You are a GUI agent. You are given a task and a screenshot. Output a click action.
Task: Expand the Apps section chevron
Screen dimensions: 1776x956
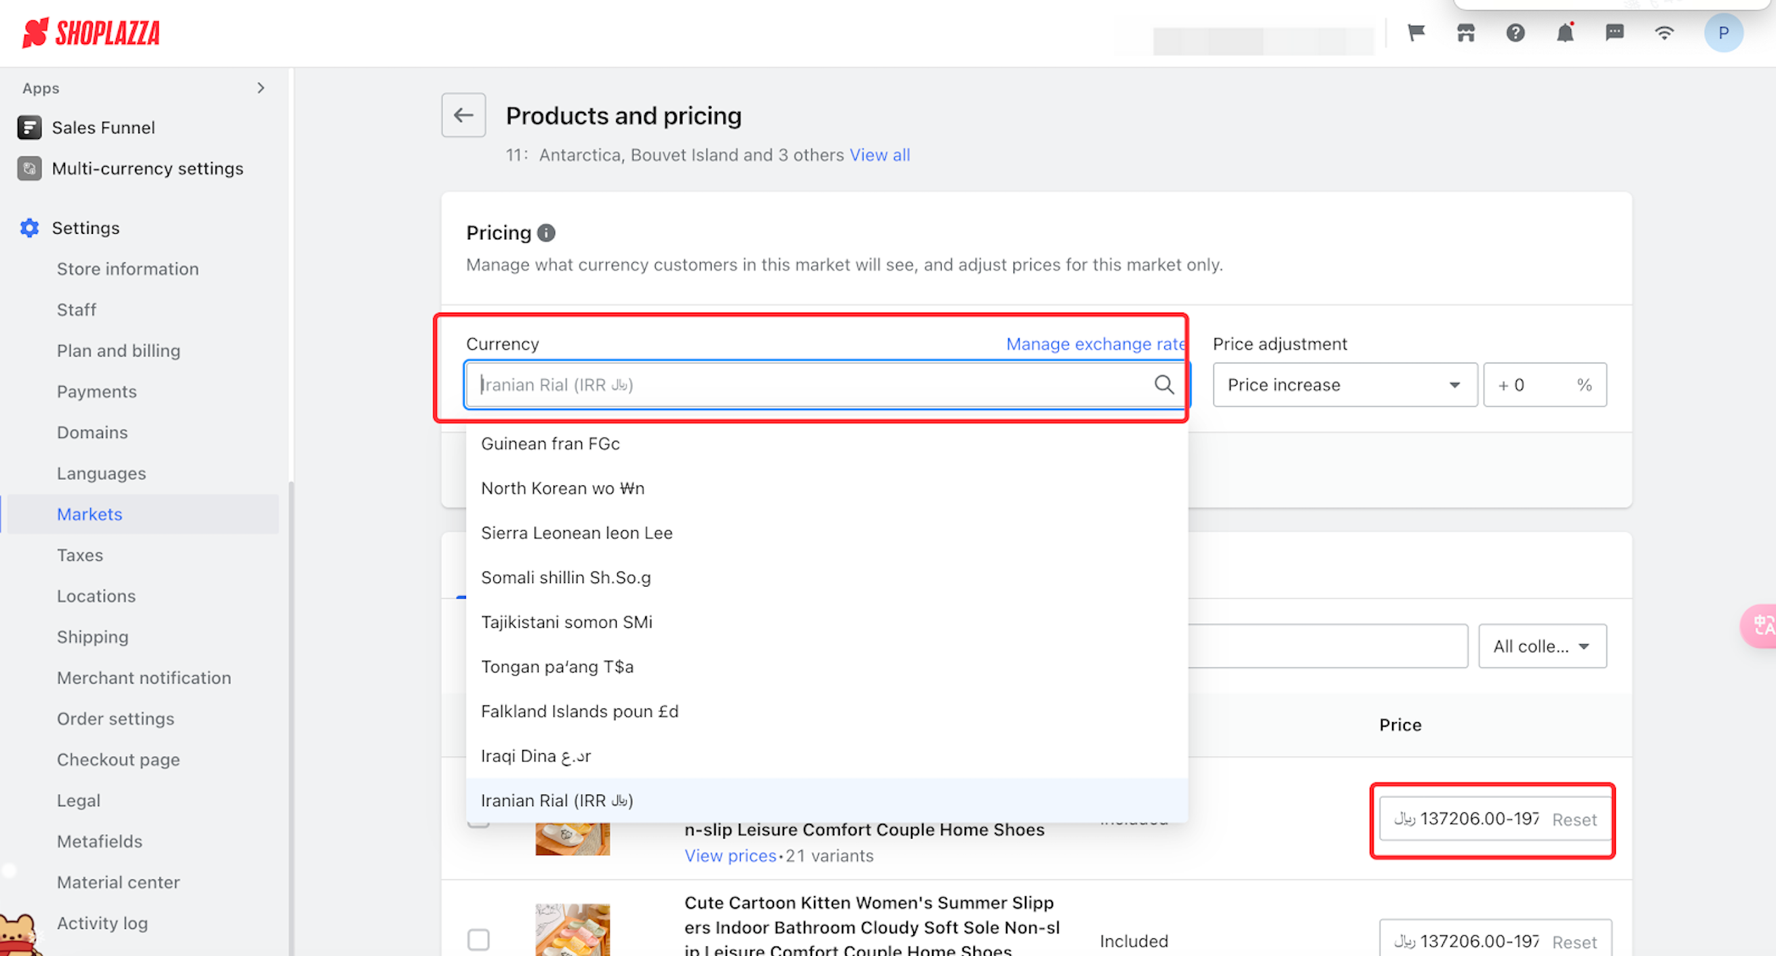pyautogui.click(x=260, y=88)
